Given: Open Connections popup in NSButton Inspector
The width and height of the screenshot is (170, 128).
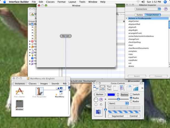Looking at the screenshot, I should coord(148,9).
